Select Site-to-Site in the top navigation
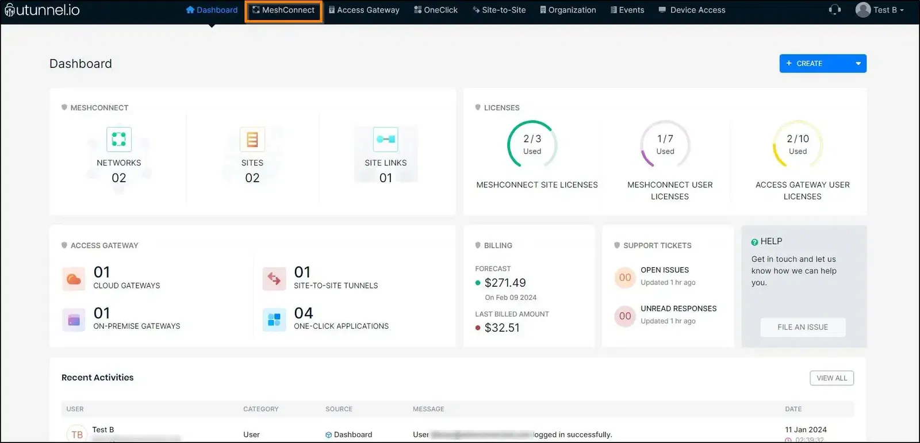 [499, 10]
